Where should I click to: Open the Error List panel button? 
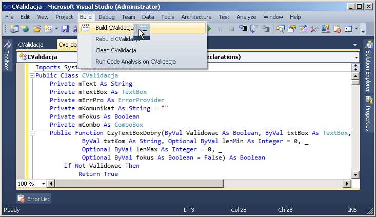point(34,199)
